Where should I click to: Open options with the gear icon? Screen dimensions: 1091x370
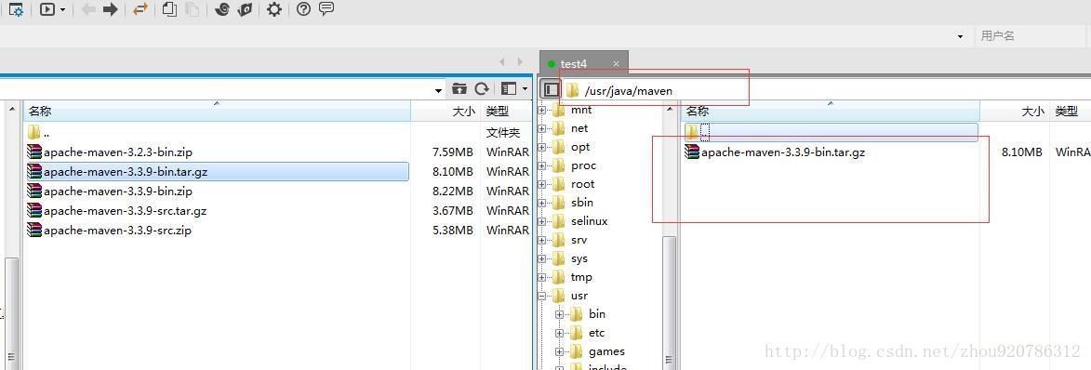coord(274,9)
